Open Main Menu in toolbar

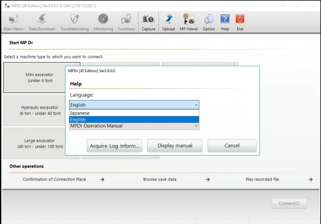tap(13, 22)
